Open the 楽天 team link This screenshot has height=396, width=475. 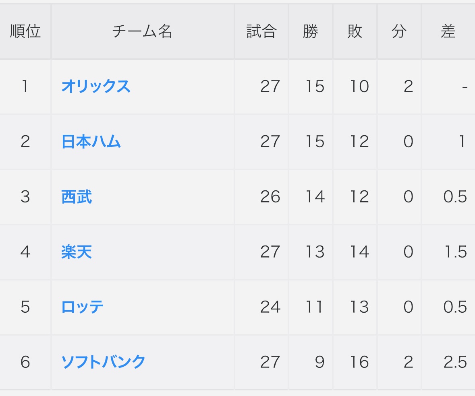(x=77, y=252)
